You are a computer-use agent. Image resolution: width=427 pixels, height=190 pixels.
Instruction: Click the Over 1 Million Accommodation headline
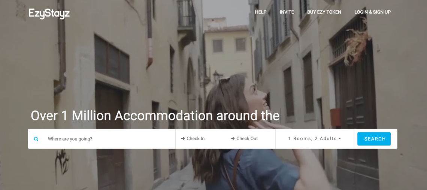(x=155, y=116)
